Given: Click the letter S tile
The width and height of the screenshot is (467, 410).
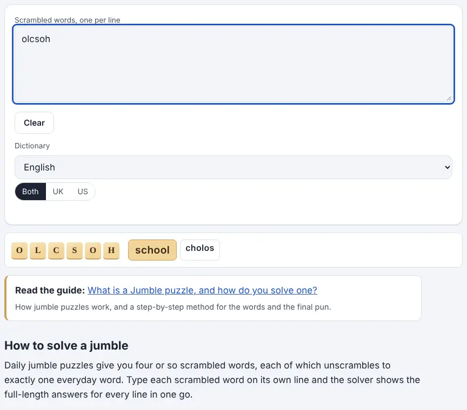Looking at the screenshot, I should [x=75, y=251].
